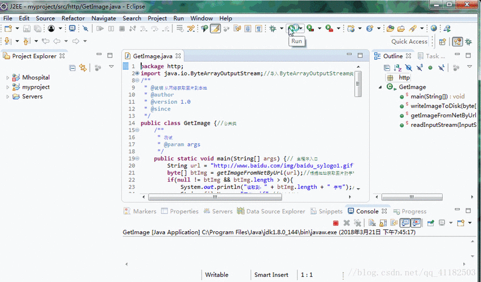Viewport: 481px width, 282px height.
Task: Open the File menu
Action: (x=8, y=19)
